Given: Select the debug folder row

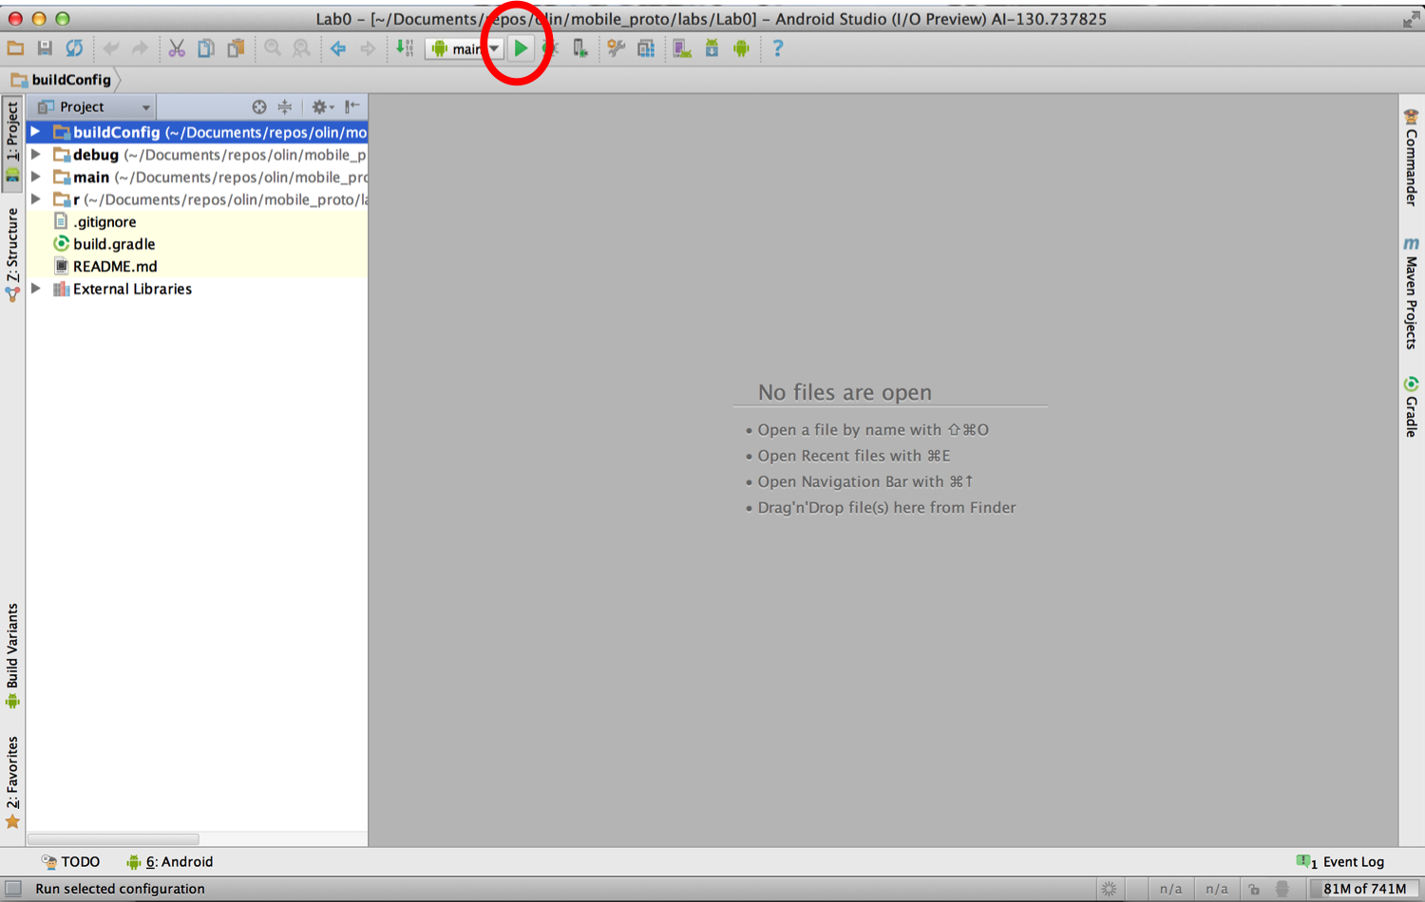Looking at the screenshot, I should pos(198,154).
